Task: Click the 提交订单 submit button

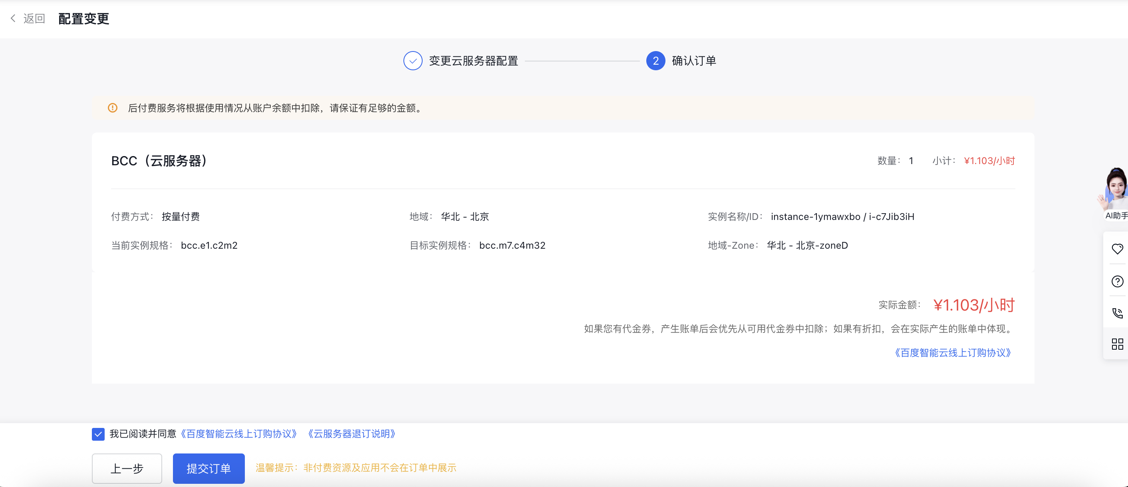Action: click(x=209, y=469)
